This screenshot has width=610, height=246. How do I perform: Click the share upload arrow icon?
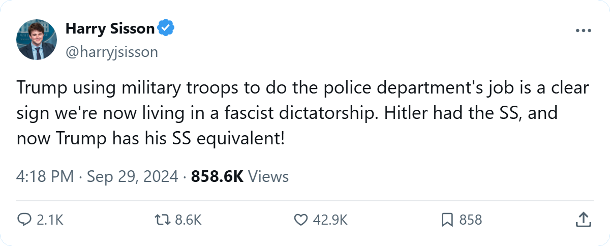pyautogui.click(x=583, y=220)
